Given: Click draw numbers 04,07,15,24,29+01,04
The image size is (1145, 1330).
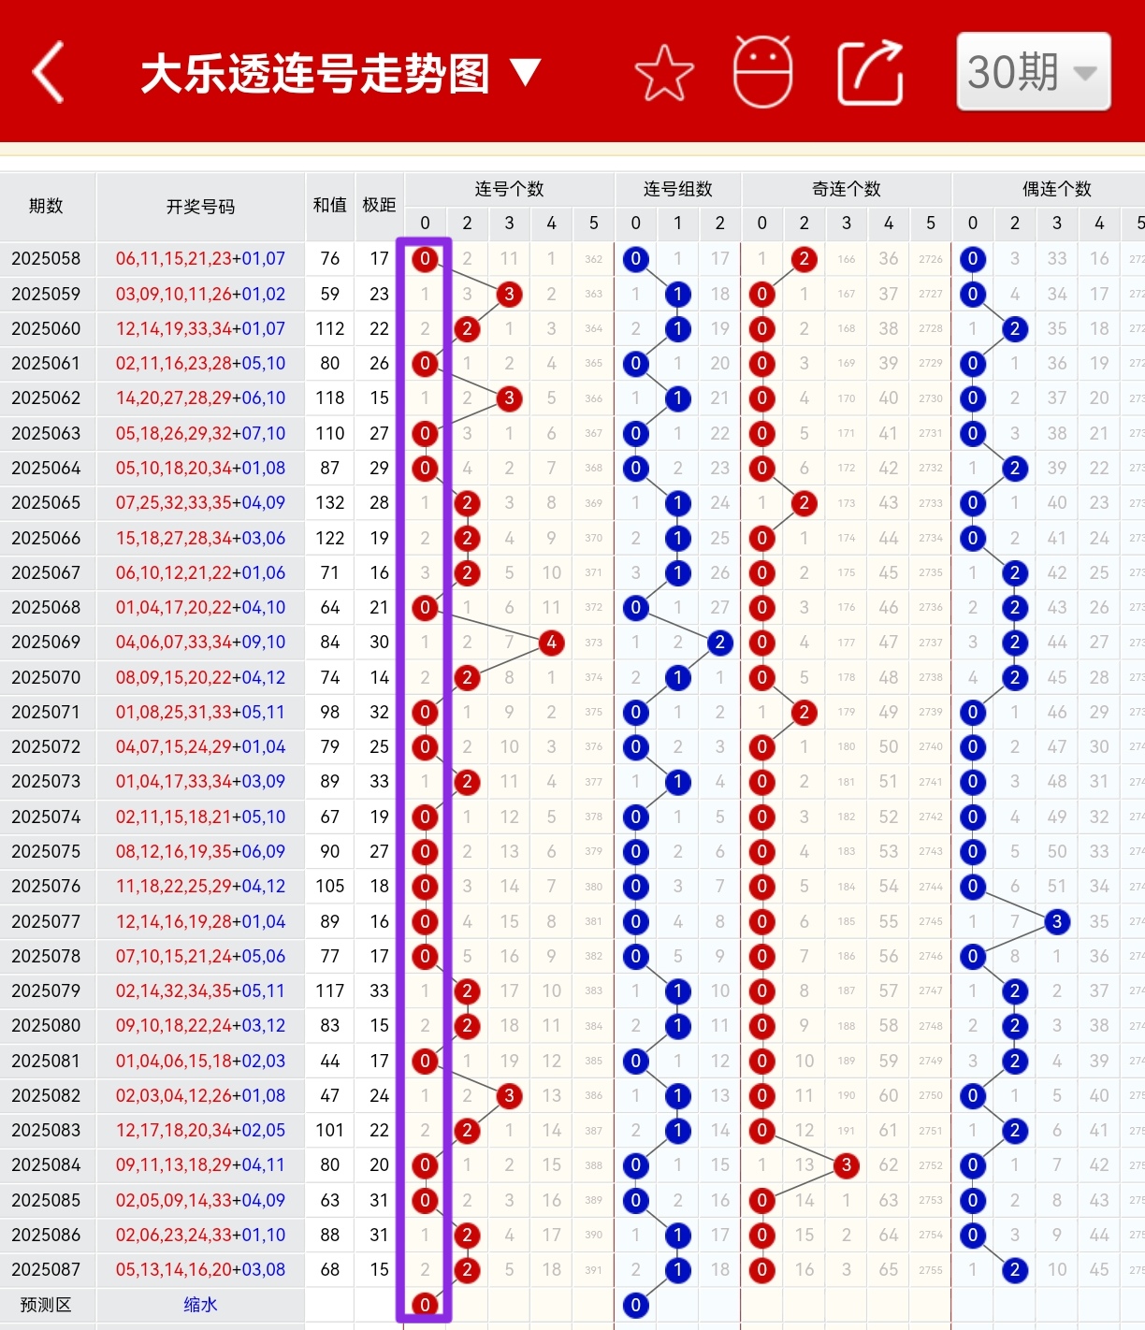Looking at the screenshot, I should click(200, 746).
